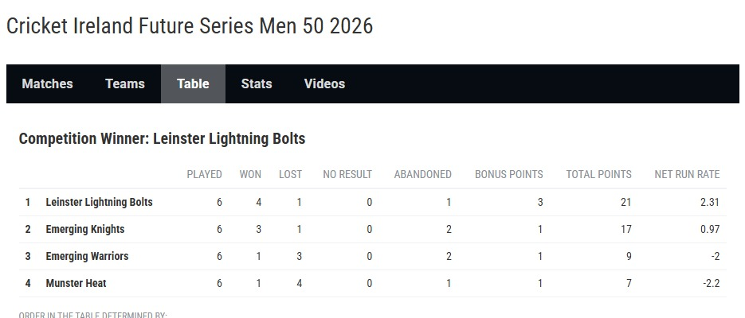The image size is (745, 318).
Task: Click the Abandoned column header
Action: coord(423,174)
